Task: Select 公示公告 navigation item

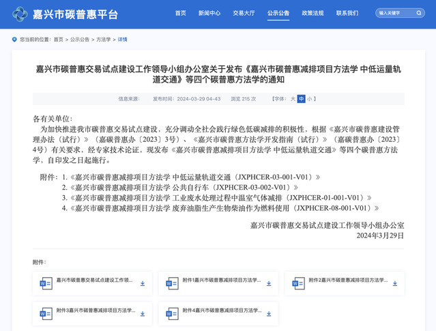Action: [278, 13]
